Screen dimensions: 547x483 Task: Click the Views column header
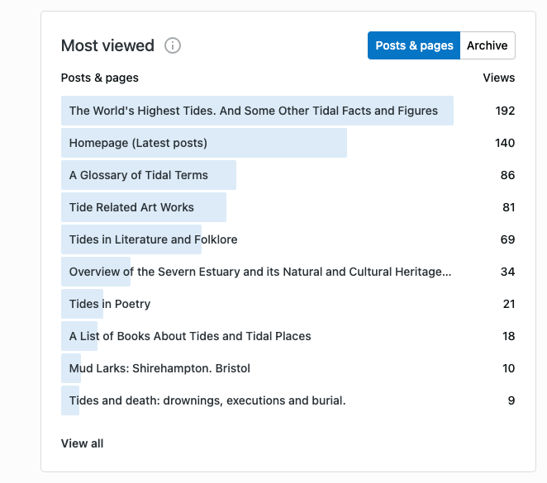[x=498, y=78]
